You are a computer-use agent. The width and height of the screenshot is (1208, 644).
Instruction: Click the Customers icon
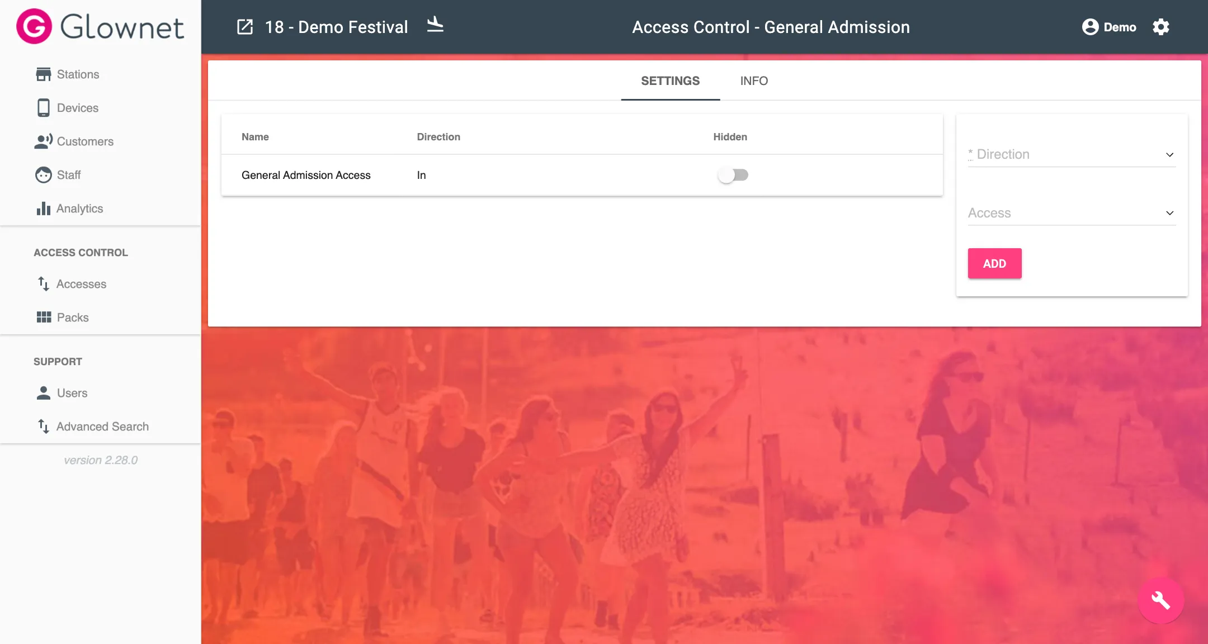click(x=44, y=141)
